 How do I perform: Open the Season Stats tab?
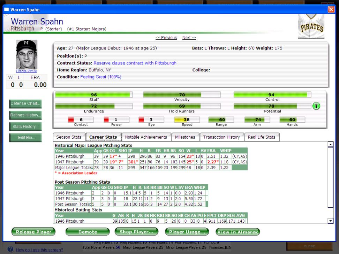69,137
